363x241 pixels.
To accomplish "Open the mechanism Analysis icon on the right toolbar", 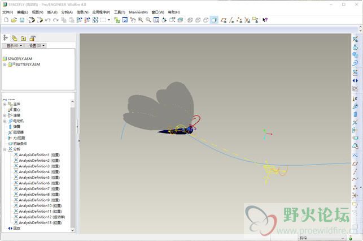I will click(355, 72).
